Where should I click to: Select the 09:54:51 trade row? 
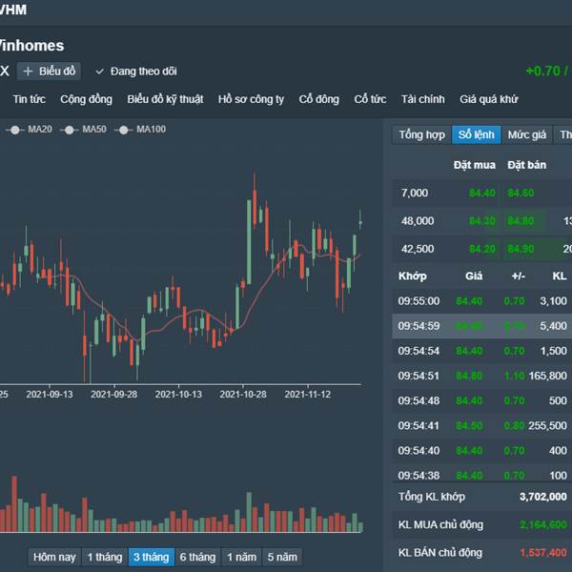[481, 376]
